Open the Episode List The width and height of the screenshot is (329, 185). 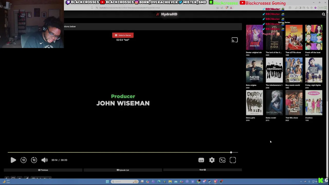123,170
